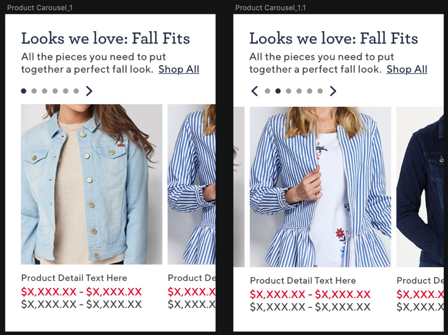Click Looks we love heading in left frame
The height and width of the screenshot is (335, 448).
pyautogui.click(x=106, y=39)
